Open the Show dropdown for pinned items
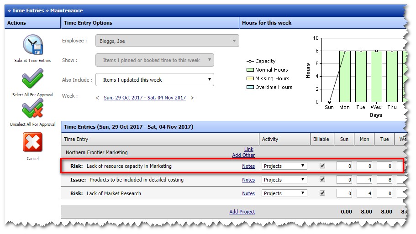 pos(155,60)
